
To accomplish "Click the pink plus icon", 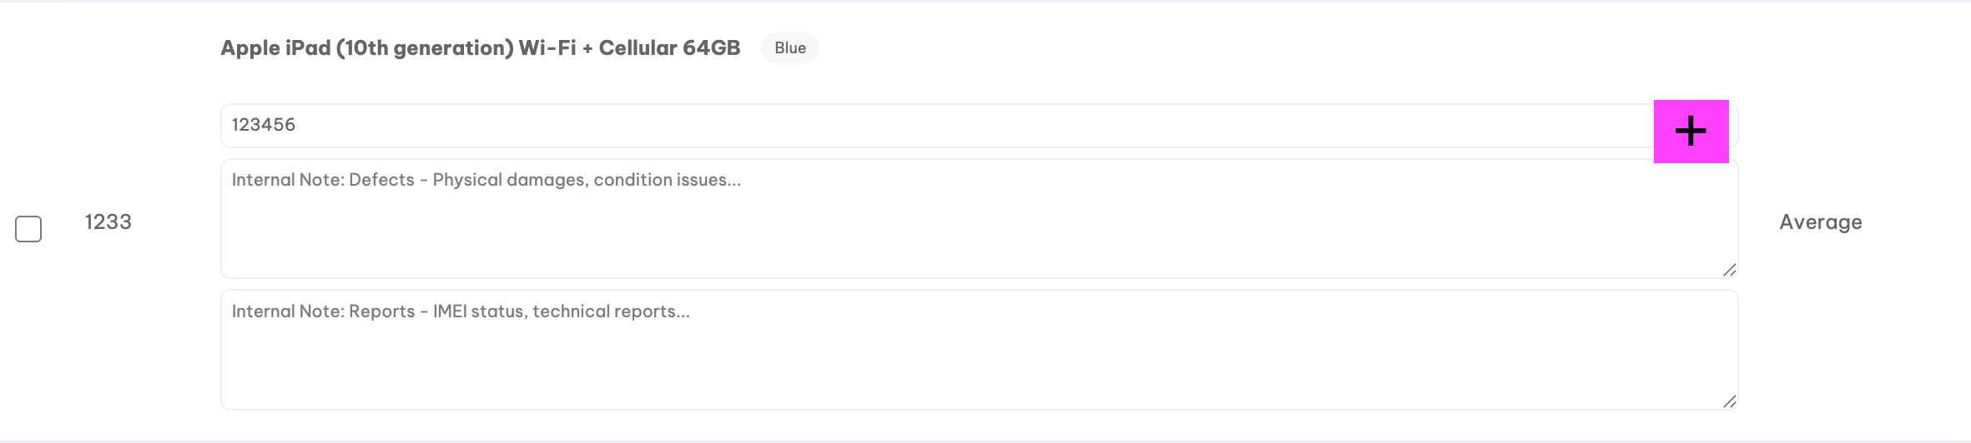I will [x=1691, y=132].
